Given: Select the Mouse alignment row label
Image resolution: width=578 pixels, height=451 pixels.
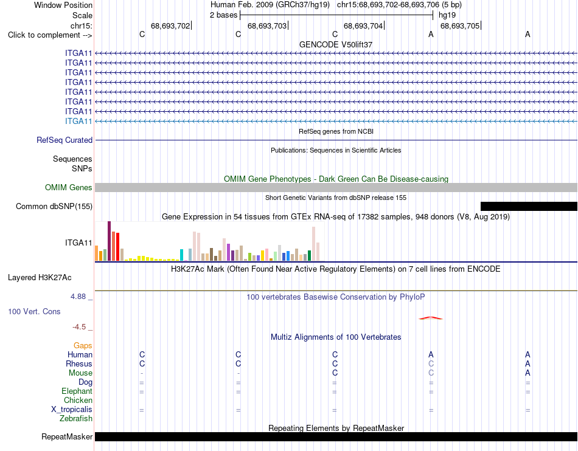Looking at the screenshot, I should (x=80, y=373).
